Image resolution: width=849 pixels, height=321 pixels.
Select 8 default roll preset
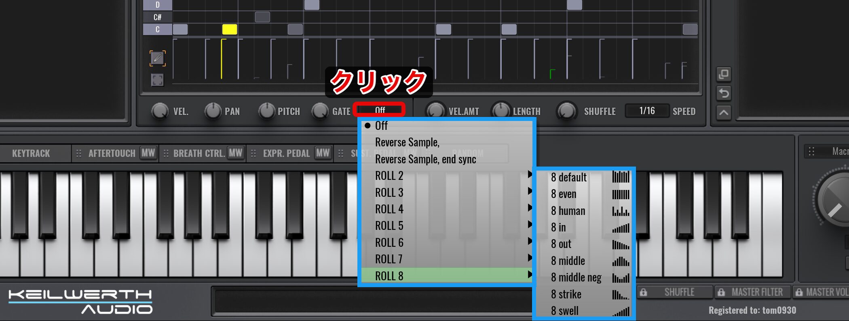(584, 177)
